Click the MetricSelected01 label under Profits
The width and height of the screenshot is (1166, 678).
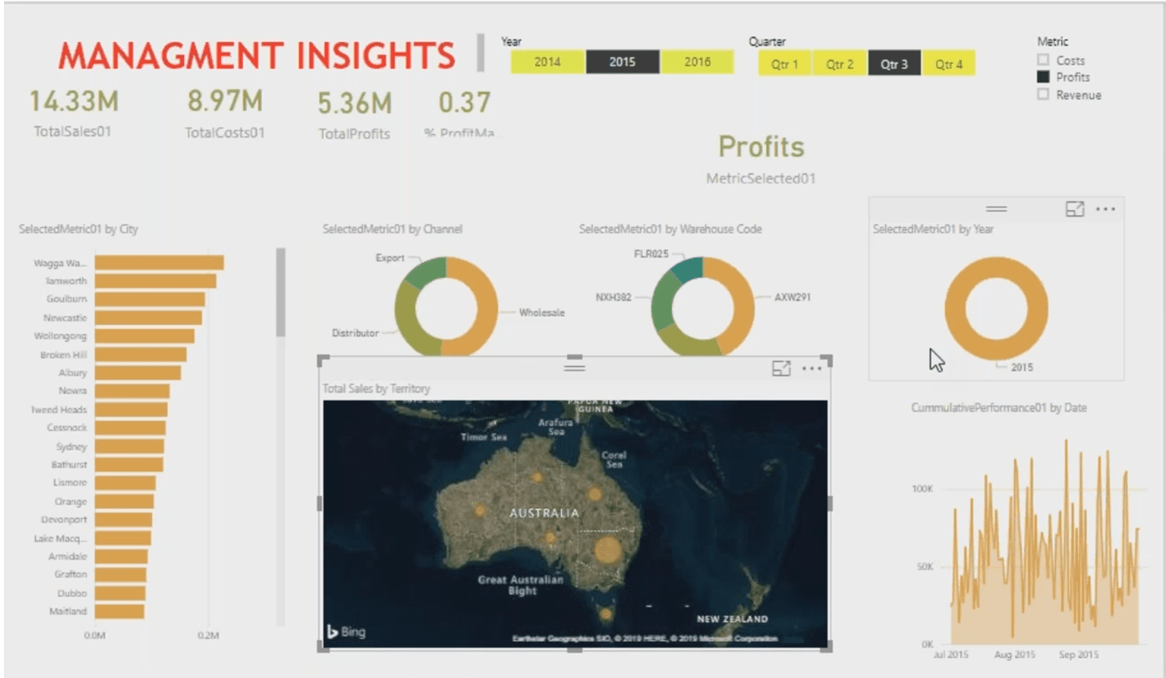(x=761, y=178)
